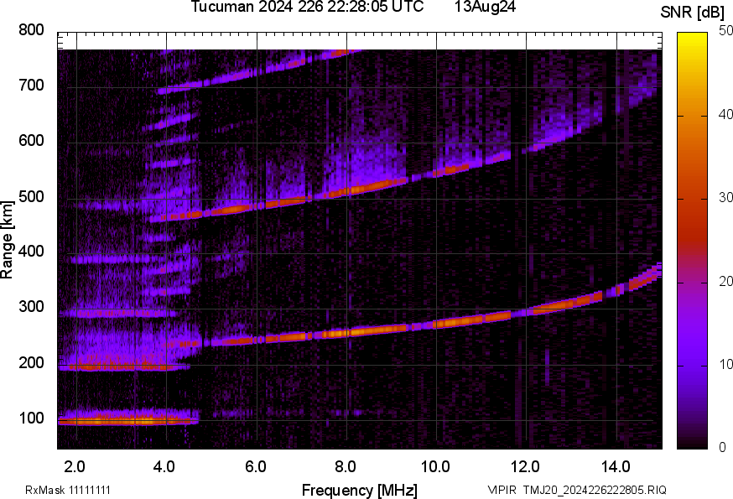Click the Tucuman timestamp title text
The width and height of the screenshot is (733, 499).
(x=312, y=8)
